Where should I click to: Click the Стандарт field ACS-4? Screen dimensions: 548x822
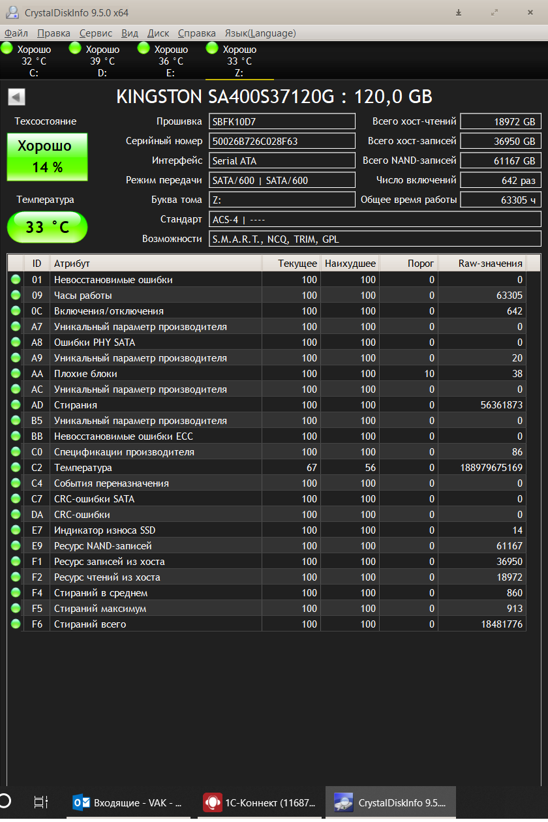pyautogui.click(x=375, y=219)
